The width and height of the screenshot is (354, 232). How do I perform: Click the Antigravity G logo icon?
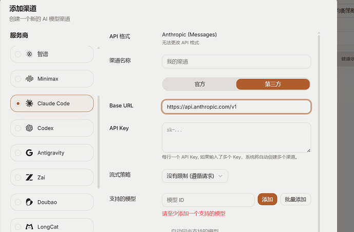pos(29,153)
